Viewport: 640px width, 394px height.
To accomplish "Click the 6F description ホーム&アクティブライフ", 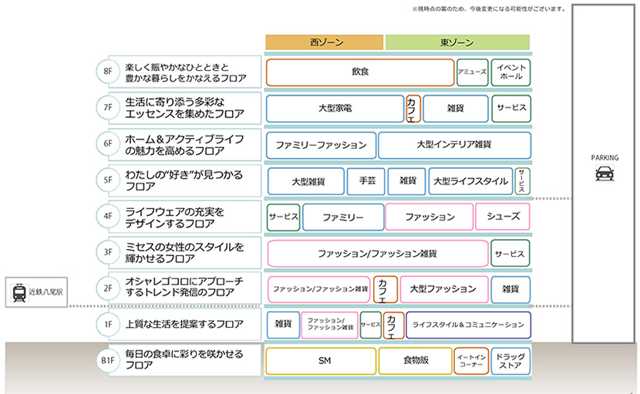I will [184, 140].
